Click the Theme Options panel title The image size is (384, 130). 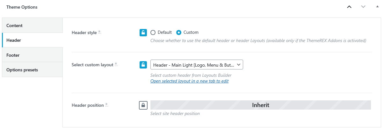tap(22, 7)
